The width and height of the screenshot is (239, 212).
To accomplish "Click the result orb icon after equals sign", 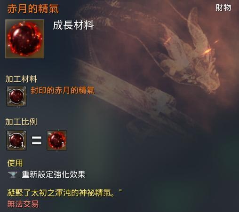I will tap(57, 140).
